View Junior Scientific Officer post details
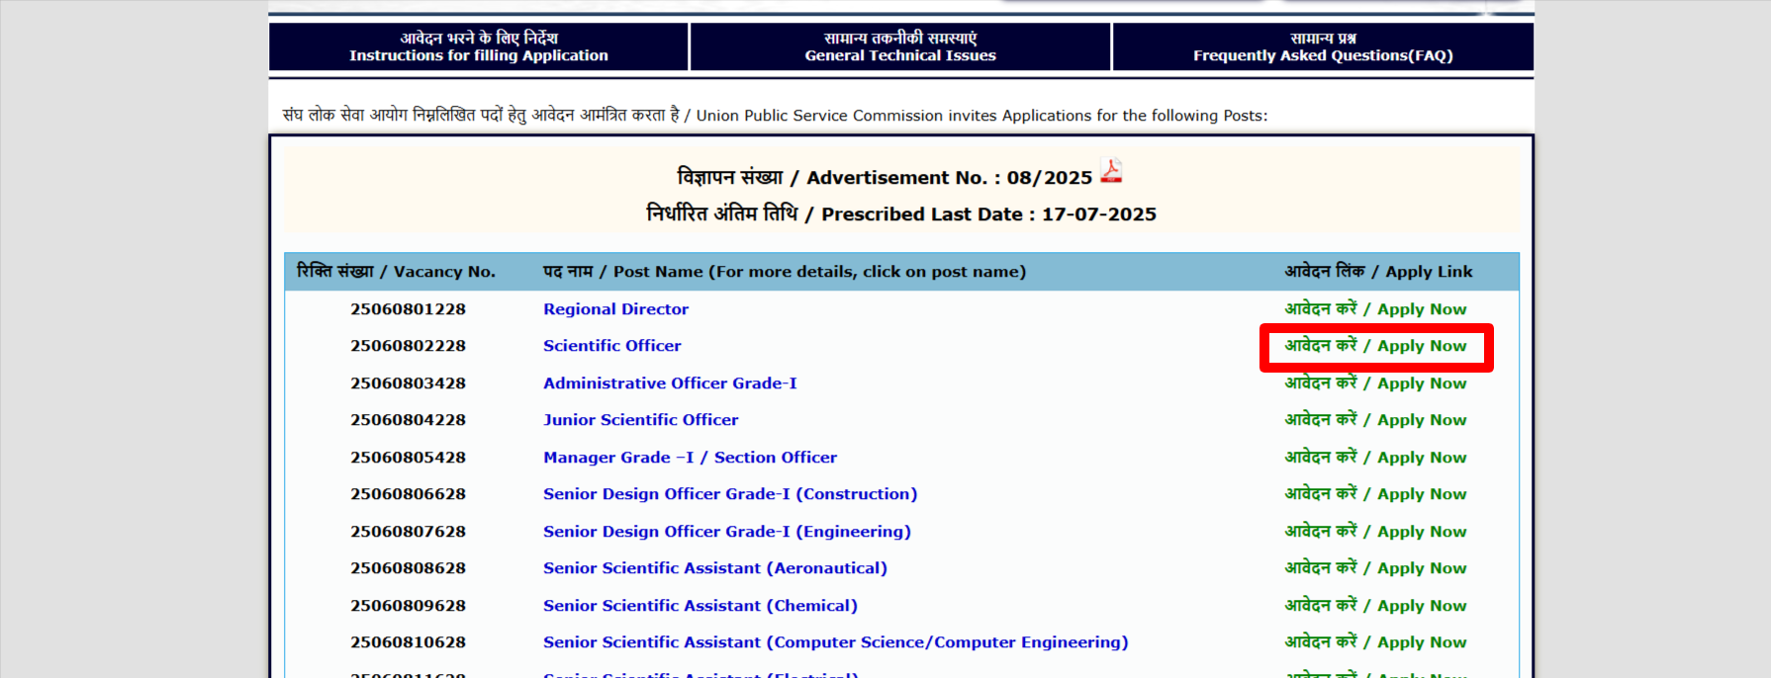Screen dimensions: 1771x678 (x=640, y=420)
